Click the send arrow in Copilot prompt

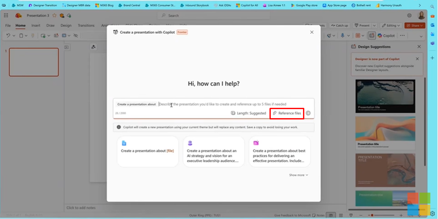pos(308,113)
